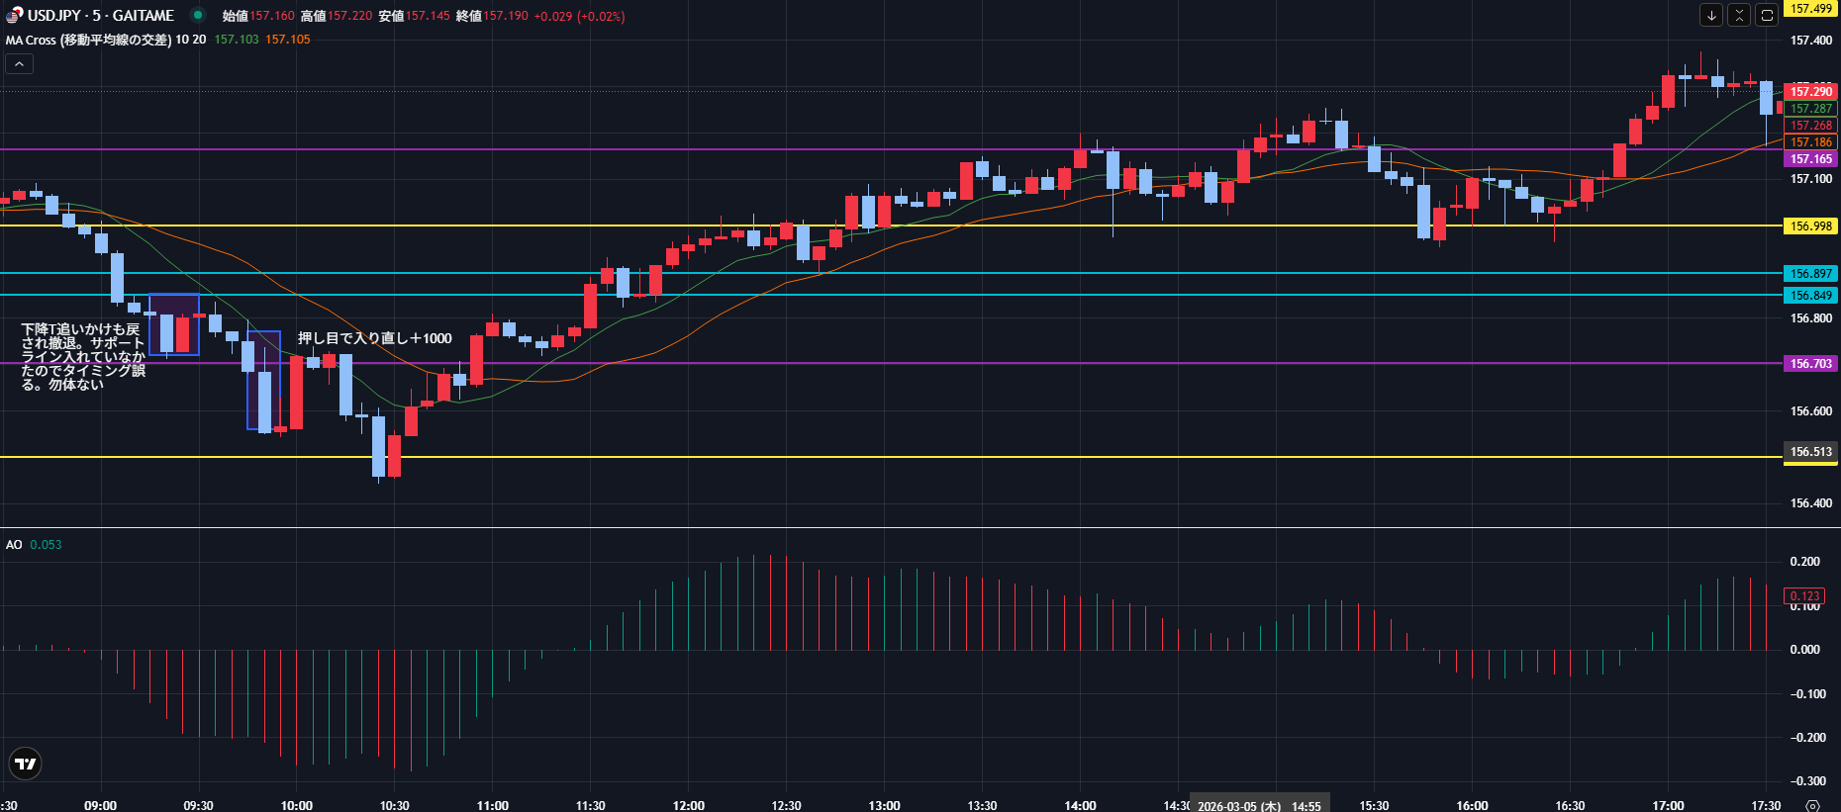Maximize chart pane with the frame icon
Screen dimensions: 1841x812
pos(1767,15)
